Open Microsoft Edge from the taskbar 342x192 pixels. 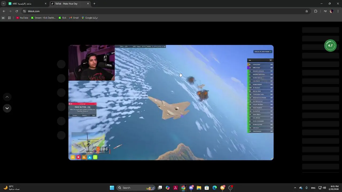click(215, 188)
